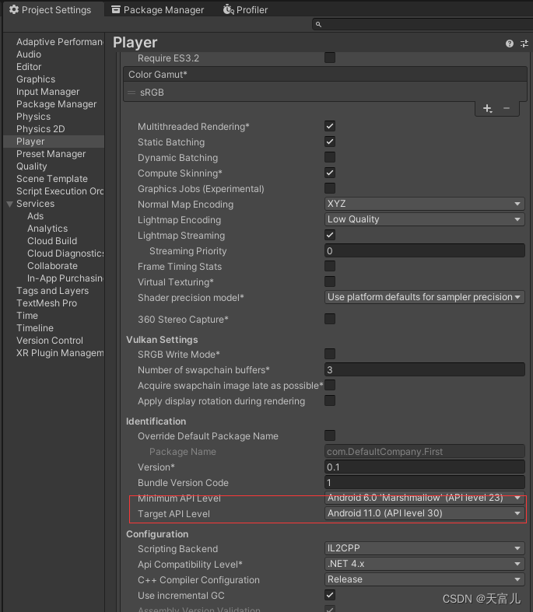Toggle Compute Skinning checkbox
This screenshot has height=612, width=533.
[x=330, y=173]
